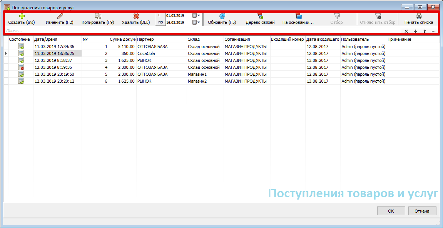
Task: Sort by the Дата/Время column header
Action: [x=58, y=40]
